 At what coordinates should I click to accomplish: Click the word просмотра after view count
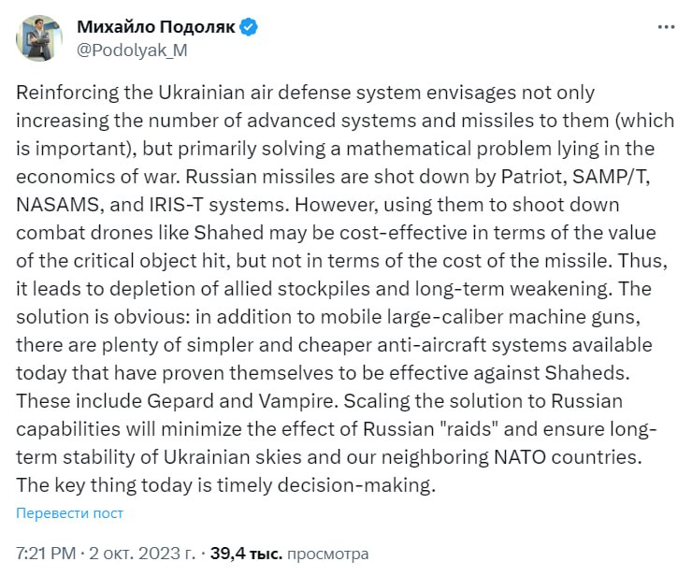tap(327, 553)
